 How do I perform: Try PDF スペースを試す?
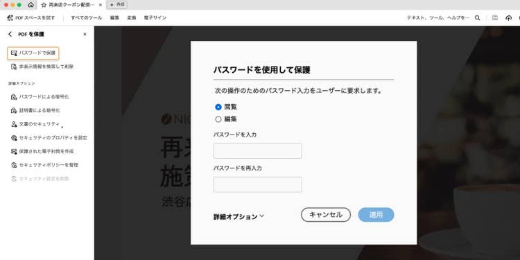tap(31, 18)
